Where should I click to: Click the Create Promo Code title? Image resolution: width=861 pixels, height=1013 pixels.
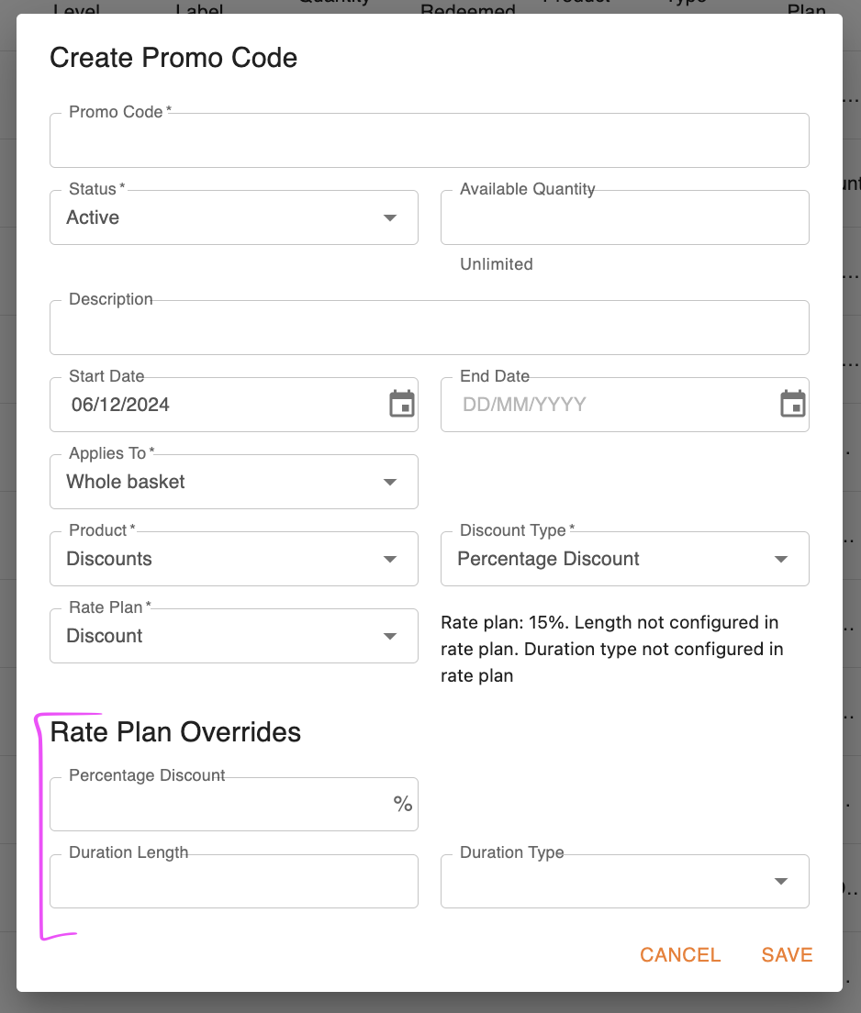tap(173, 58)
